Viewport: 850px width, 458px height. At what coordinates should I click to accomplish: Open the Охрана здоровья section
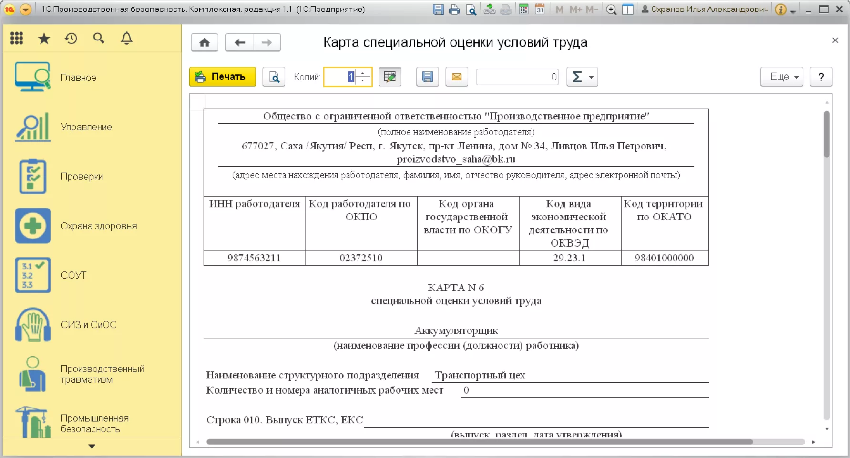[92, 226]
